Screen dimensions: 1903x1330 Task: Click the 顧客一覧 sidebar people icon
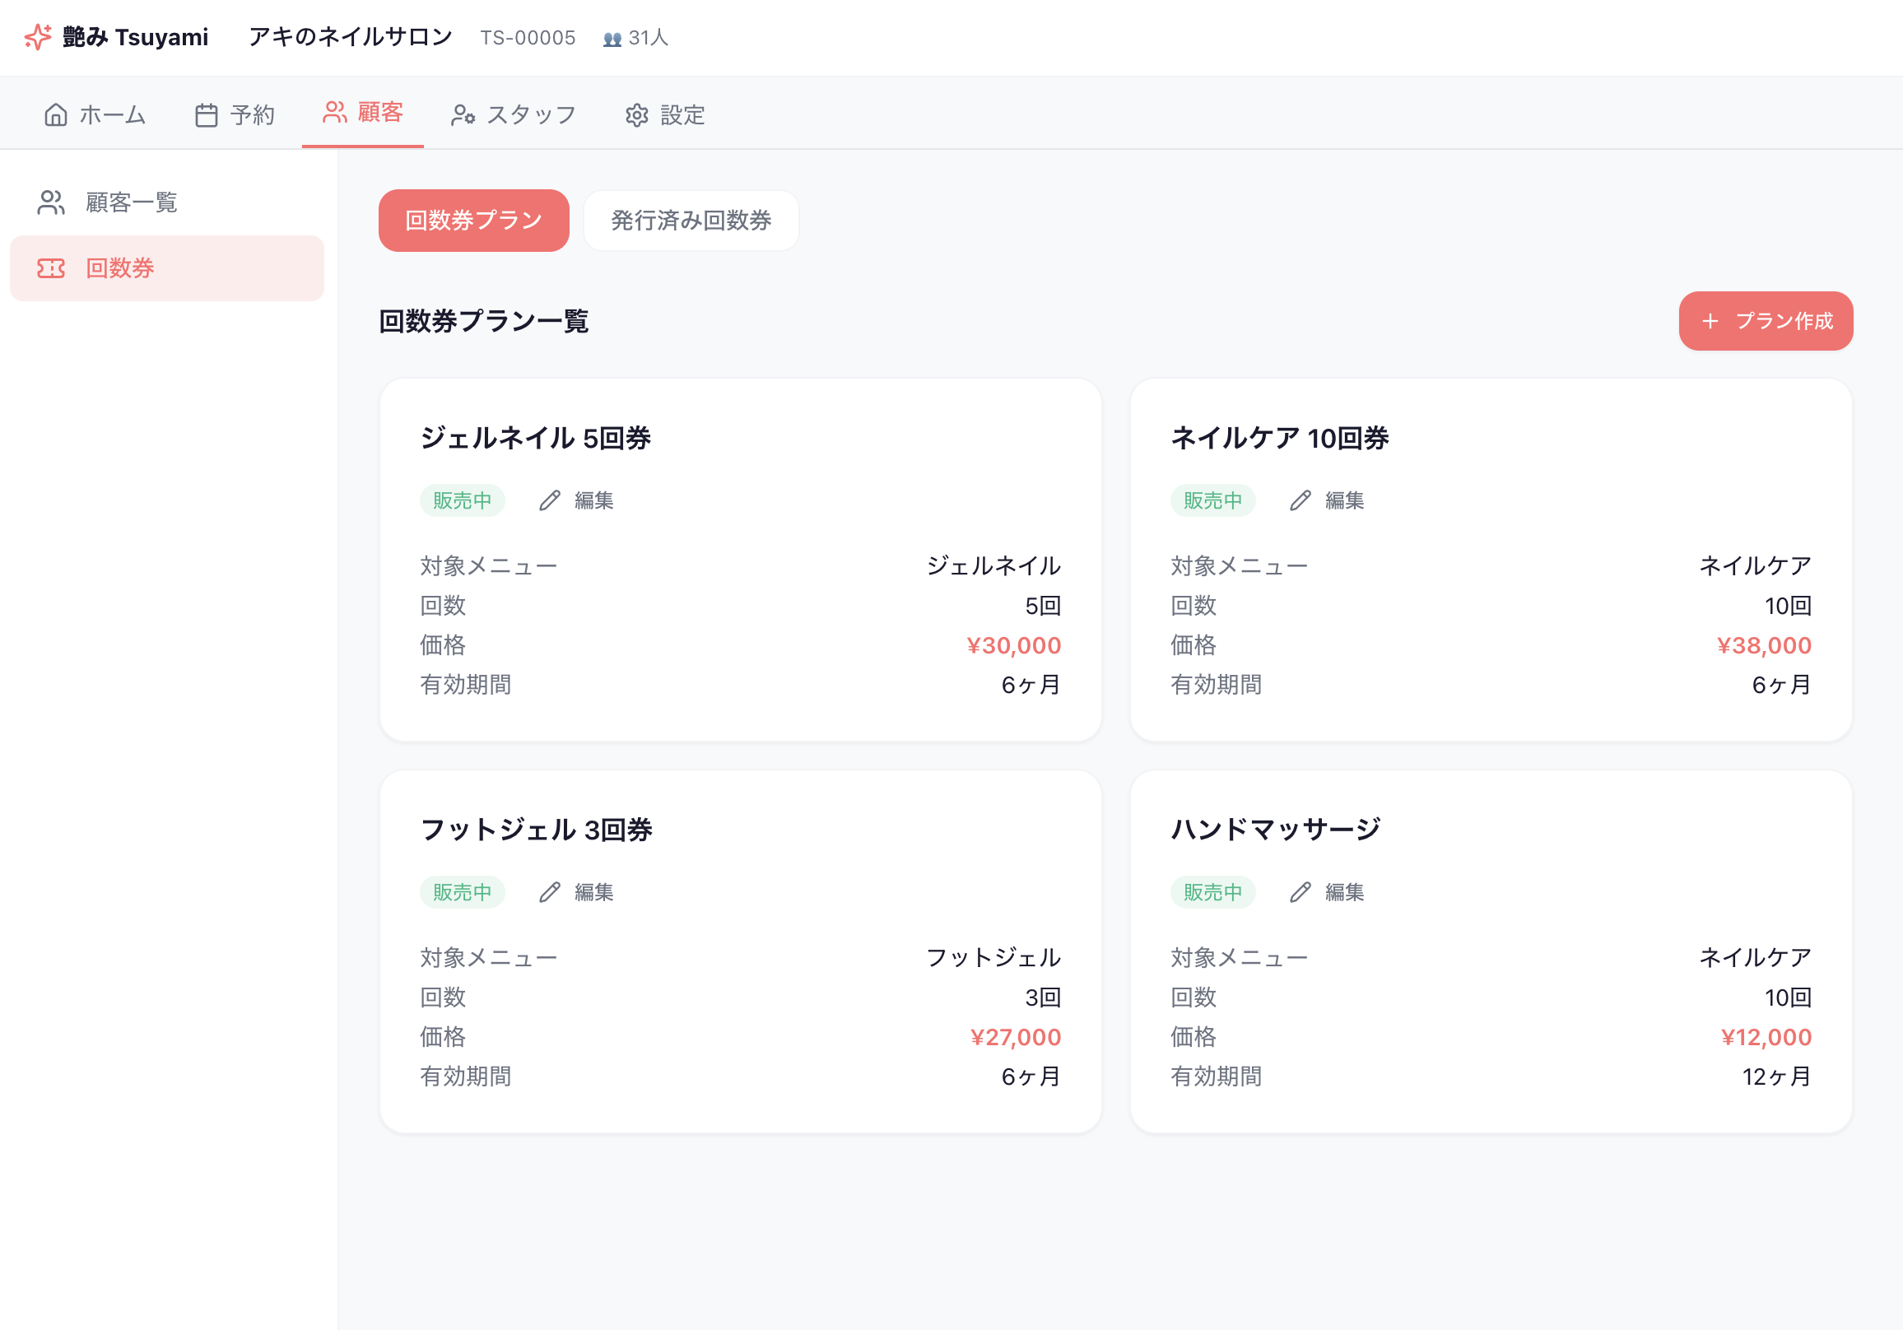point(50,202)
